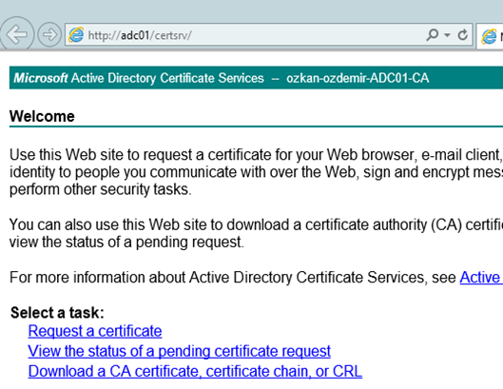Select the browser tab with IE icon
Screen dimensions: 503x389
coord(490,36)
